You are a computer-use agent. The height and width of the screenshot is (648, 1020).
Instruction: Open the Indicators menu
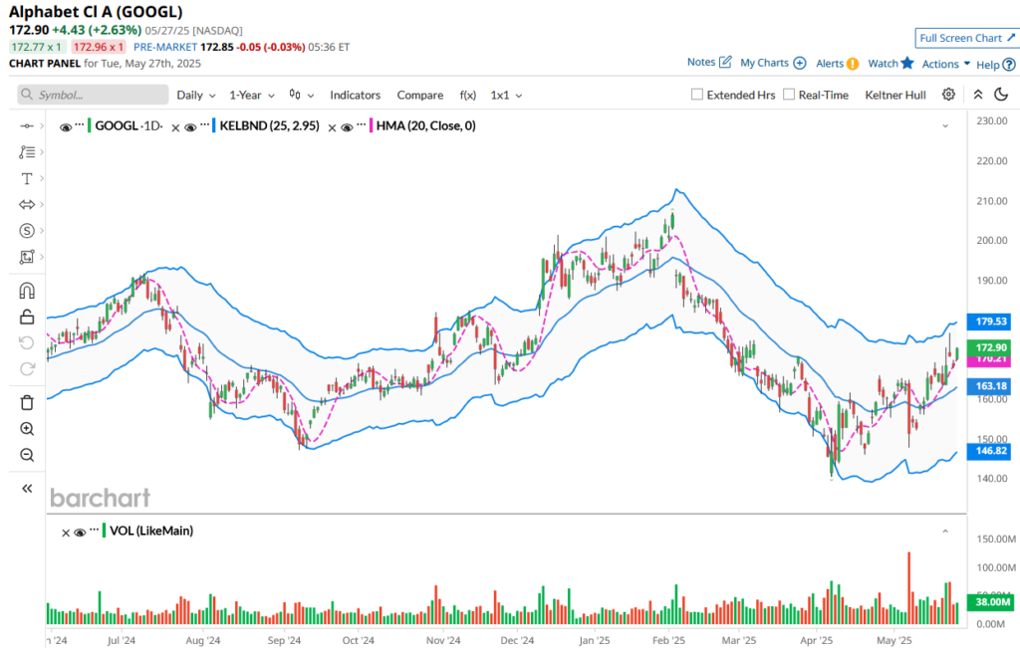(355, 95)
